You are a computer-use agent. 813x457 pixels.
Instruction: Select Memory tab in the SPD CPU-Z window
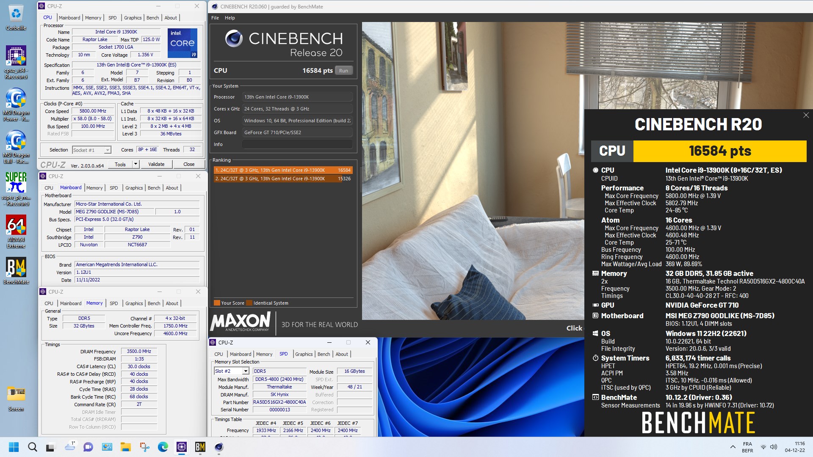[x=264, y=354]
